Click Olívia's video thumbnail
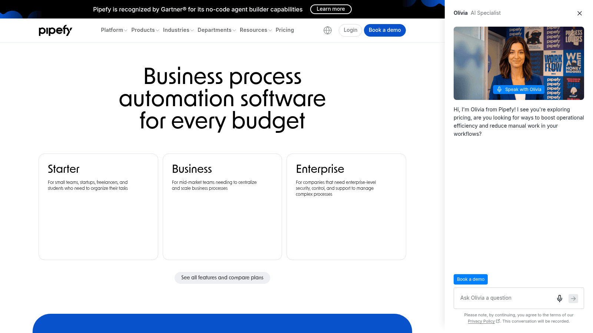 519,63
